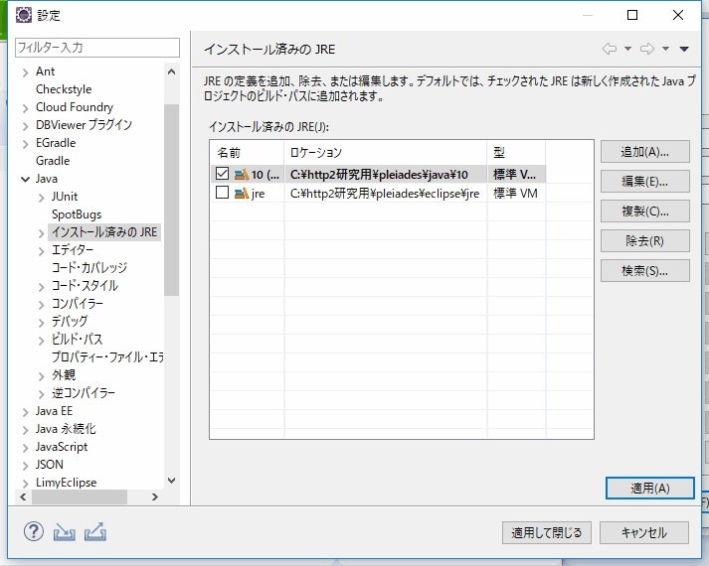The width and height of the screenshot is (709, 566).
Task: Expand the Ant tree node
Action: coord(25,72)
